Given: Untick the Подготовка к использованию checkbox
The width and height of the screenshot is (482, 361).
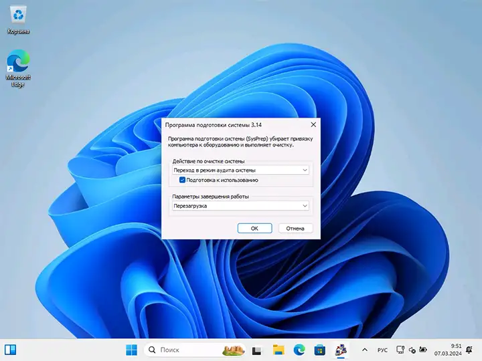Looking at the screenshot, I should click(182, 180).
